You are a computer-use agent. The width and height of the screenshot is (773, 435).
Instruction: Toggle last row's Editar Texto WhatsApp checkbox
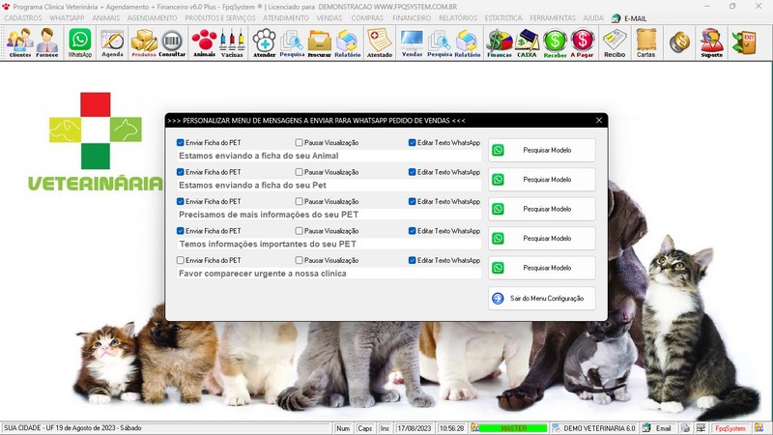[413, 261]
